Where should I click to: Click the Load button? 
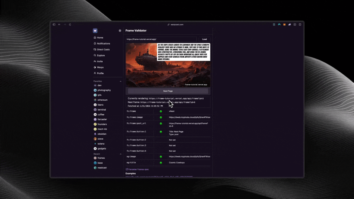point(204,39)
